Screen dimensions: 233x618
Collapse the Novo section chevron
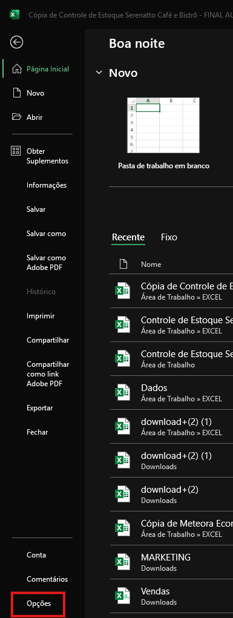[x=99, y=73]
